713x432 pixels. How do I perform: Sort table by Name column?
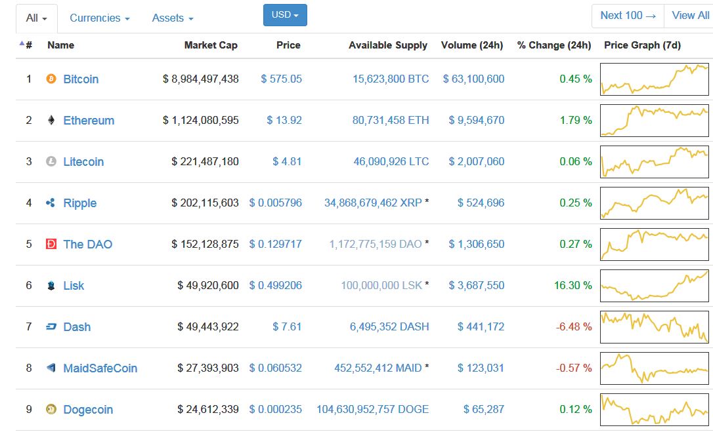click(x=60, y=45)
